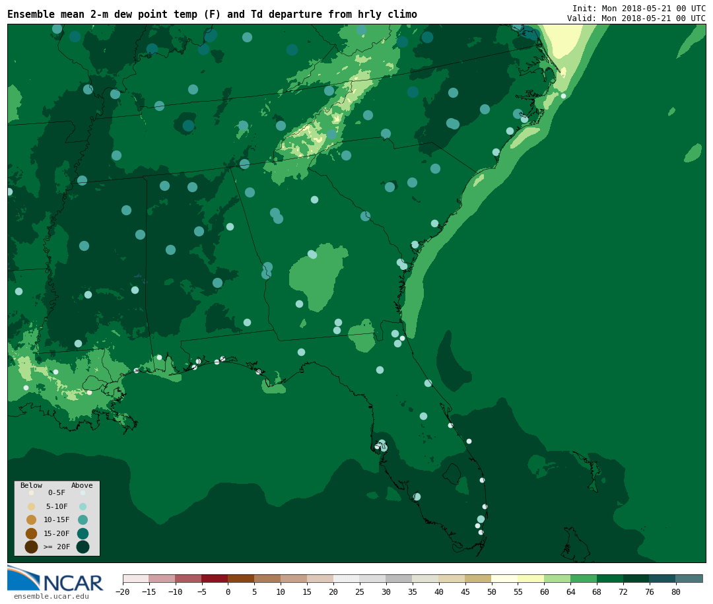Pick the 30 to 35 gray colorbar swatch
The image size is (713, 604).
[x=399, y=578]
